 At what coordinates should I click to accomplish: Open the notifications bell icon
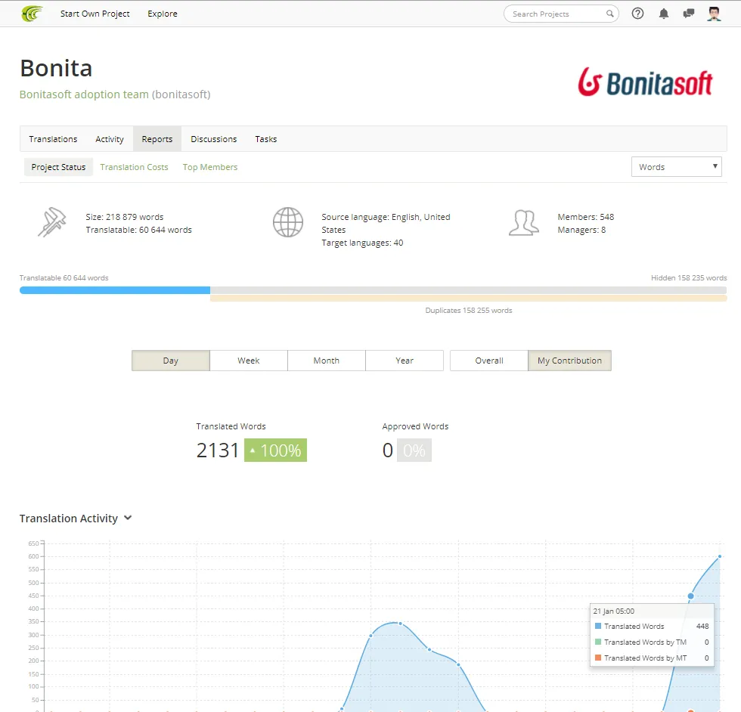[x=664, y=14]
